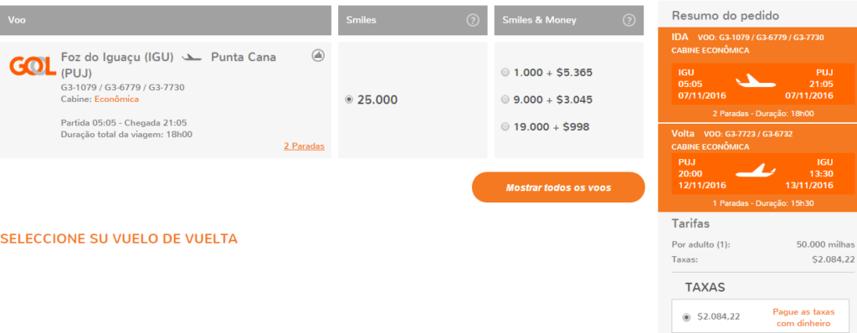Choose the 9.000 + $3.045 option
The image size is (857, 333).
505,100
